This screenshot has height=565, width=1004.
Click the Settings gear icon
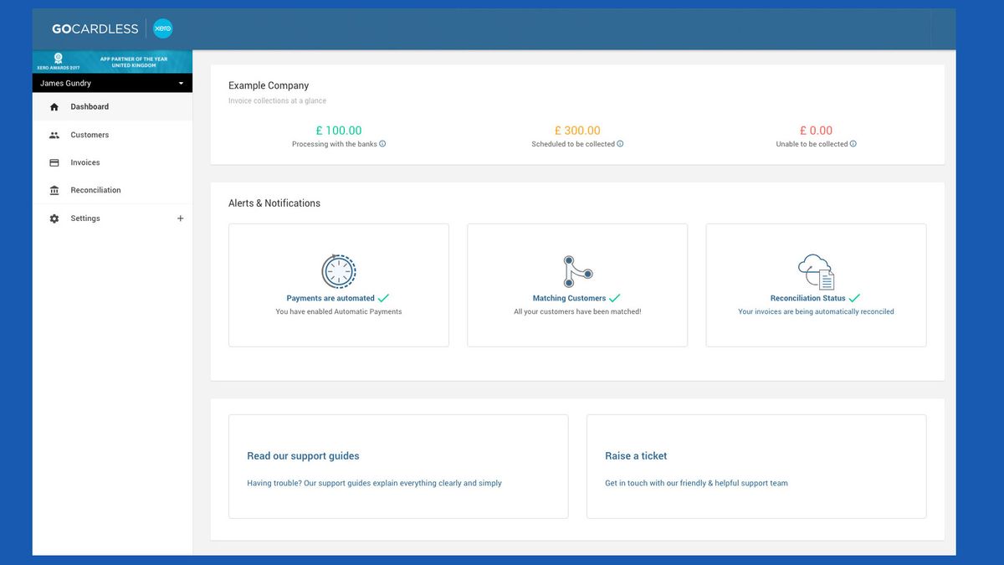pyautogui.click(x=54, y=218)
